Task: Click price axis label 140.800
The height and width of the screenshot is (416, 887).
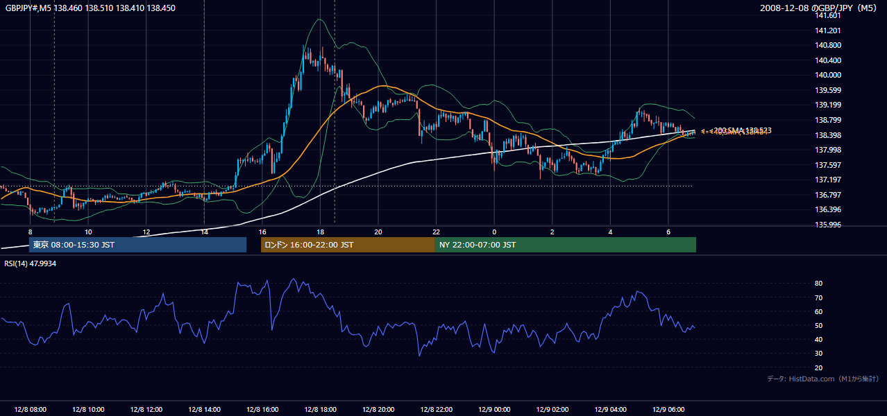Action: pos(829,45)
